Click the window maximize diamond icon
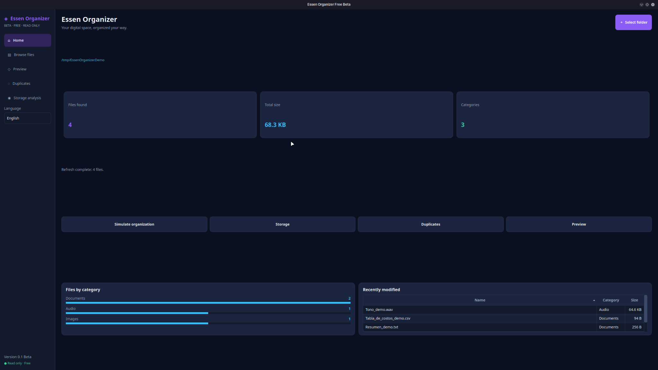 pyautogui.click(x=647, y=4)
